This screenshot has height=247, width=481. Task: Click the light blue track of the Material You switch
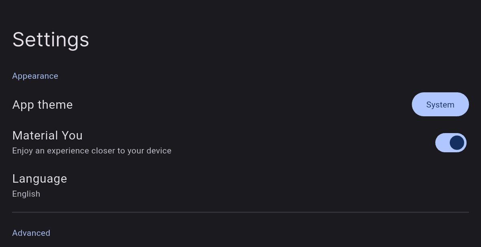click(x=442, y=143)
